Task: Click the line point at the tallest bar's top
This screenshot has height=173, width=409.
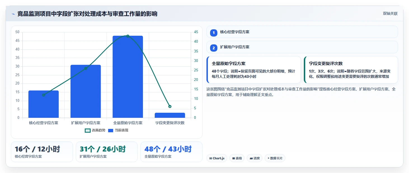Action: (x=128, y=36)
